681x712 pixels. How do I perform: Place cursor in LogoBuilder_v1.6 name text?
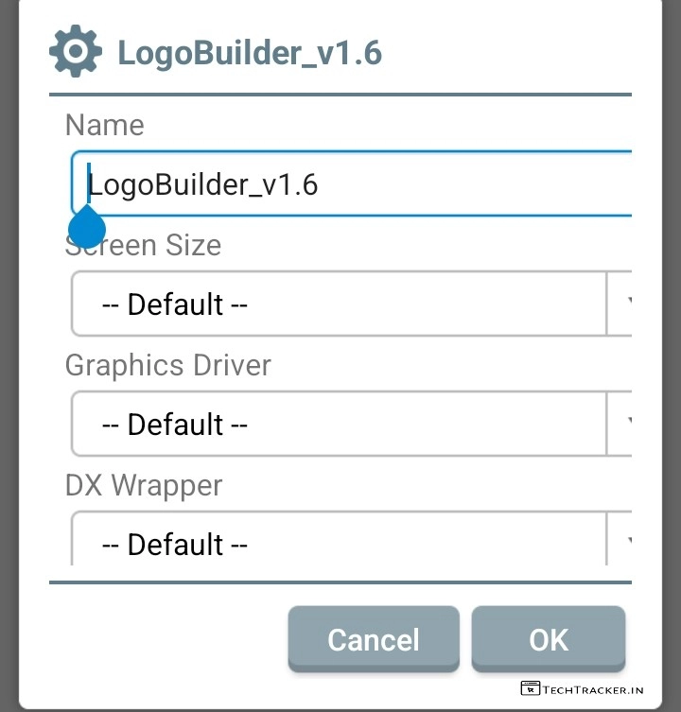coord(203,184)
